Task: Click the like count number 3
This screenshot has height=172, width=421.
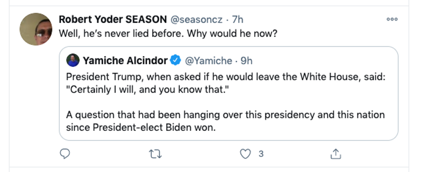Action: (261, 154)
